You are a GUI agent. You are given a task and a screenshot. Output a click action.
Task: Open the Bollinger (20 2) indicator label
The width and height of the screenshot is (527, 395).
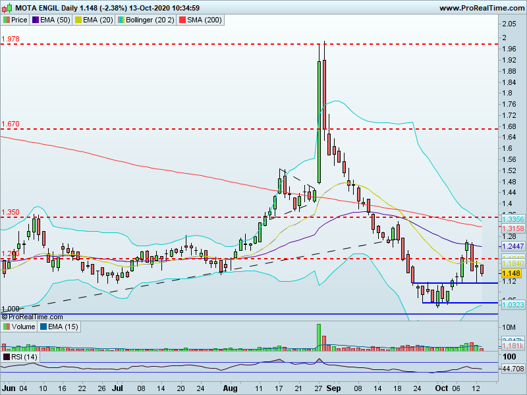146,20
